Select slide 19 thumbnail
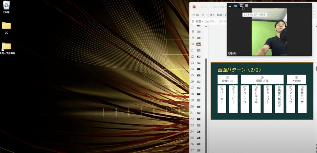 pos(199,100)
